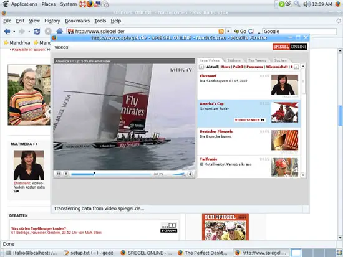Stop the video playback
343x257 pixels.
click(66, 174)
